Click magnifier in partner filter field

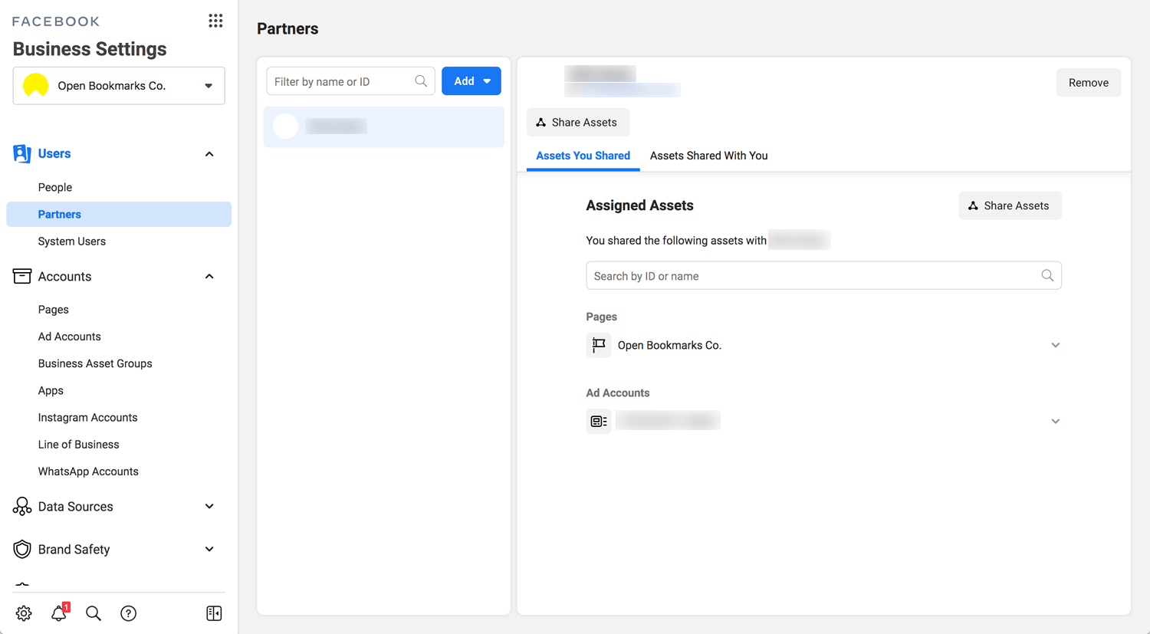tap(421, 81)
